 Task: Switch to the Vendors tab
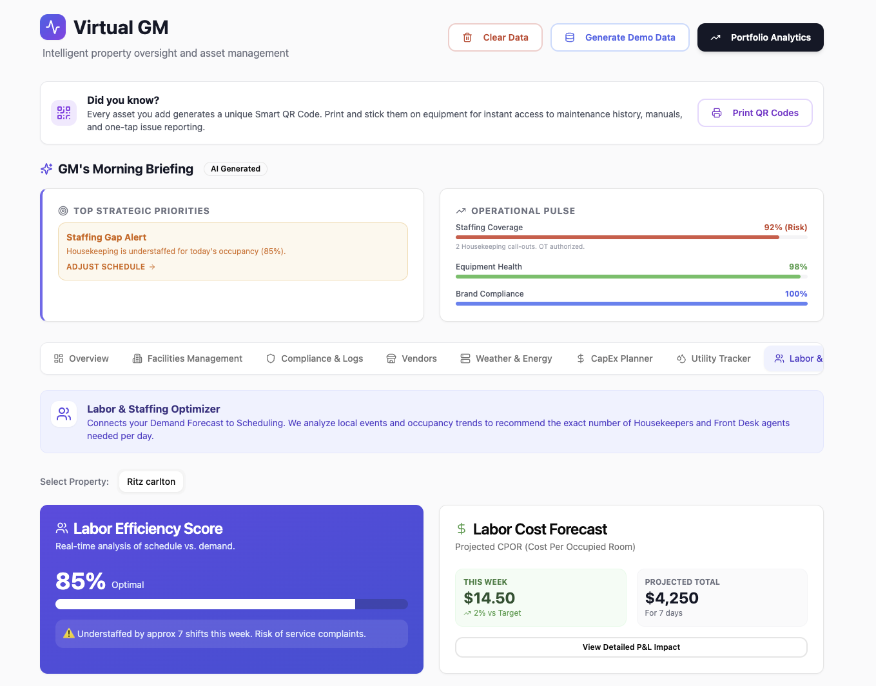[x=411, y=358]
